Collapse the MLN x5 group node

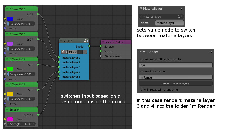coord(61,41)
